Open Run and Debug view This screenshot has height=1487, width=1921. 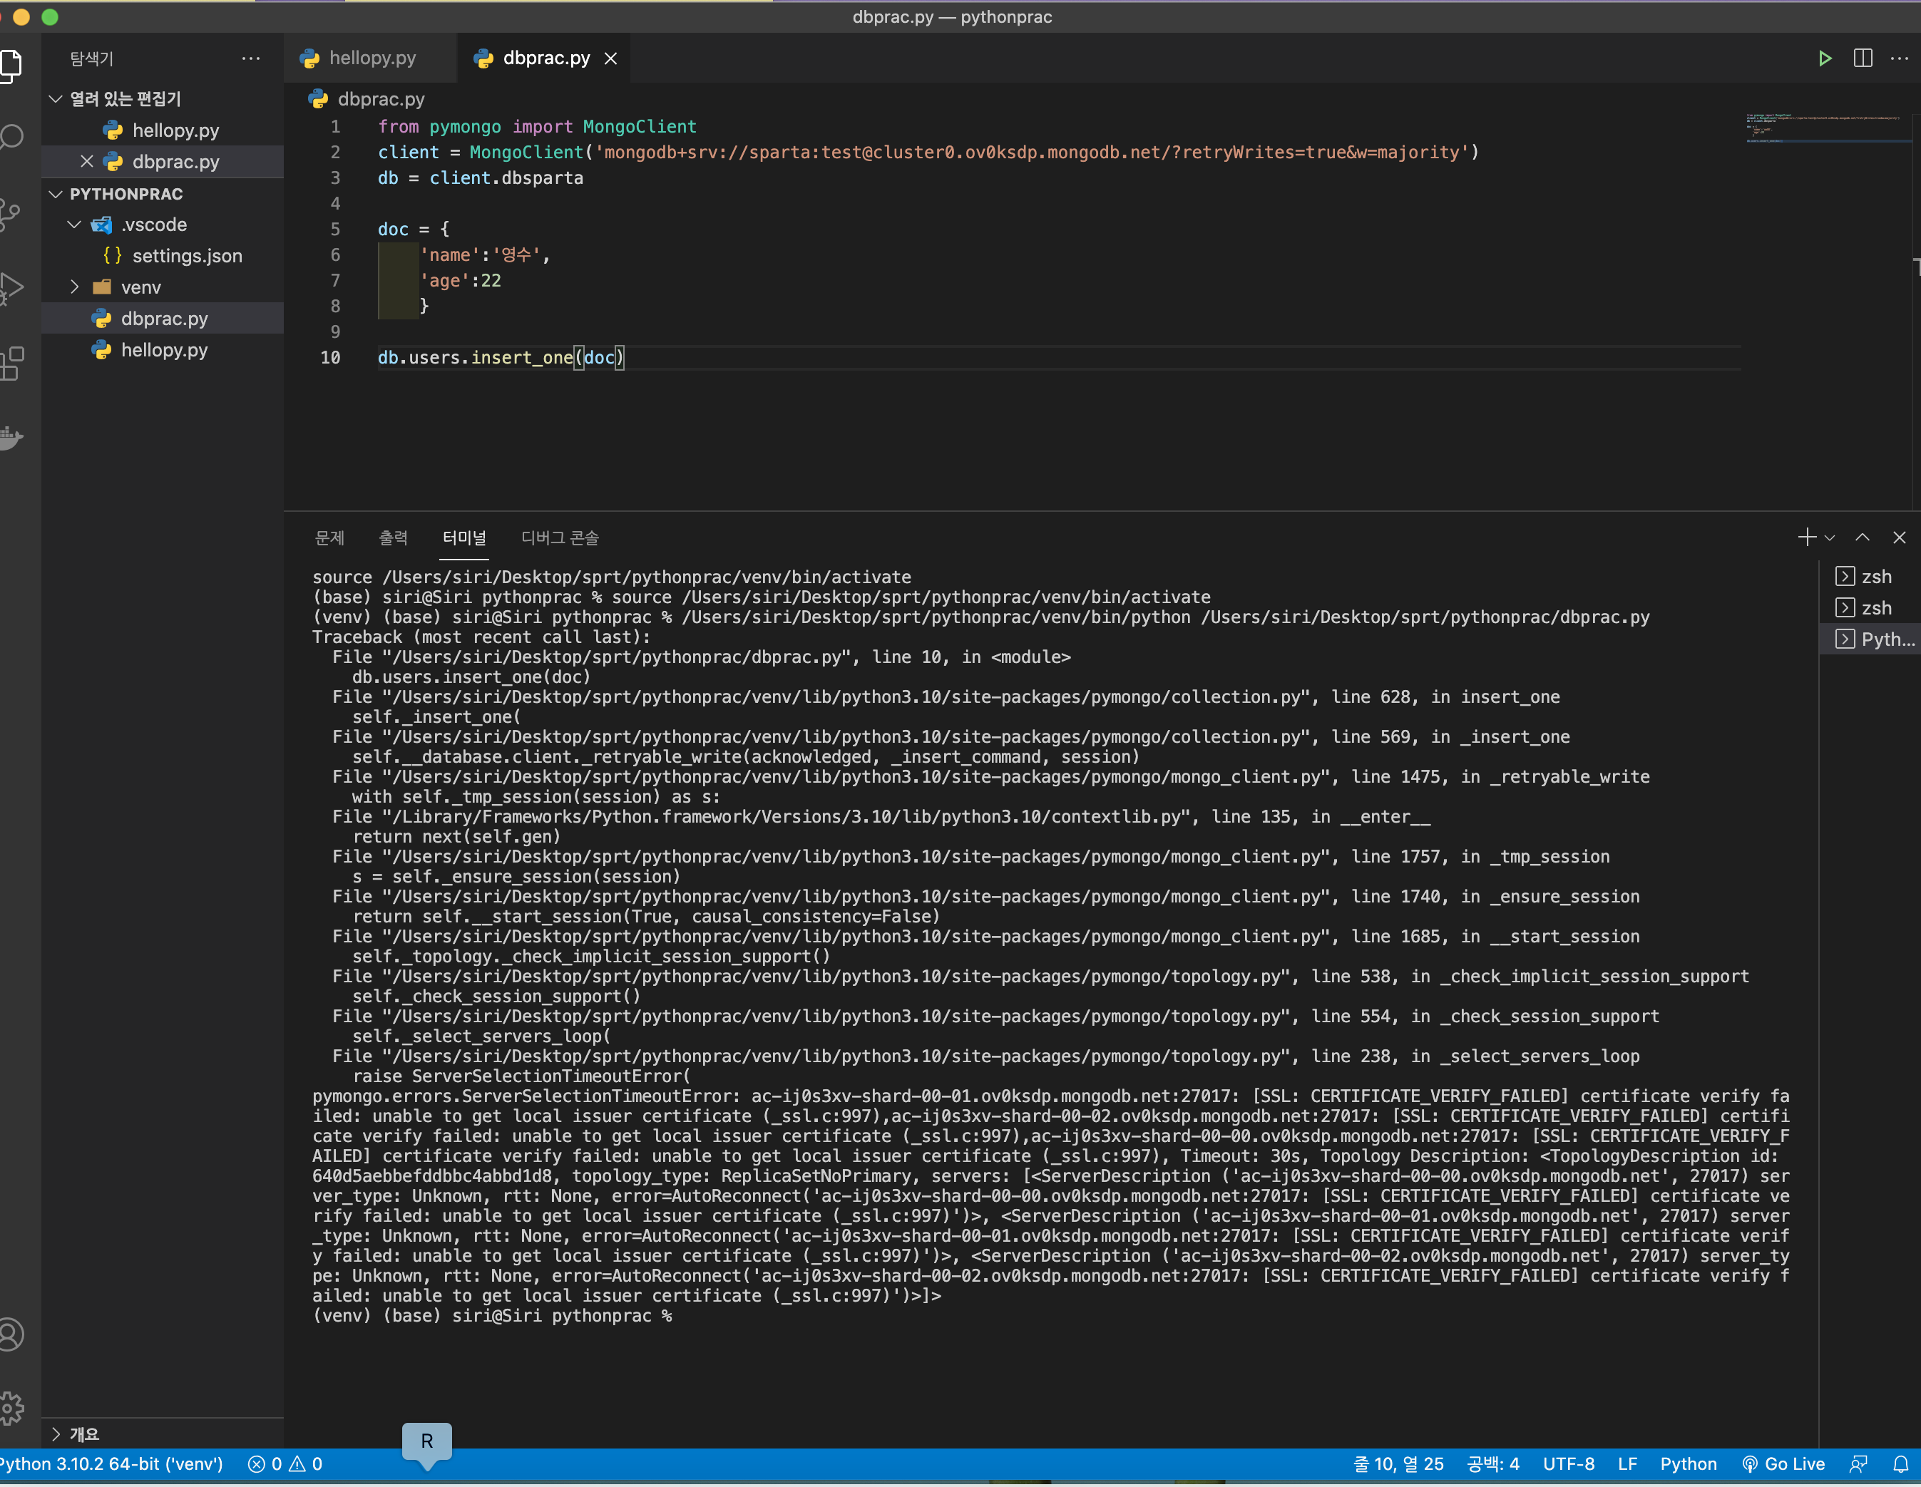pos(11,287)
